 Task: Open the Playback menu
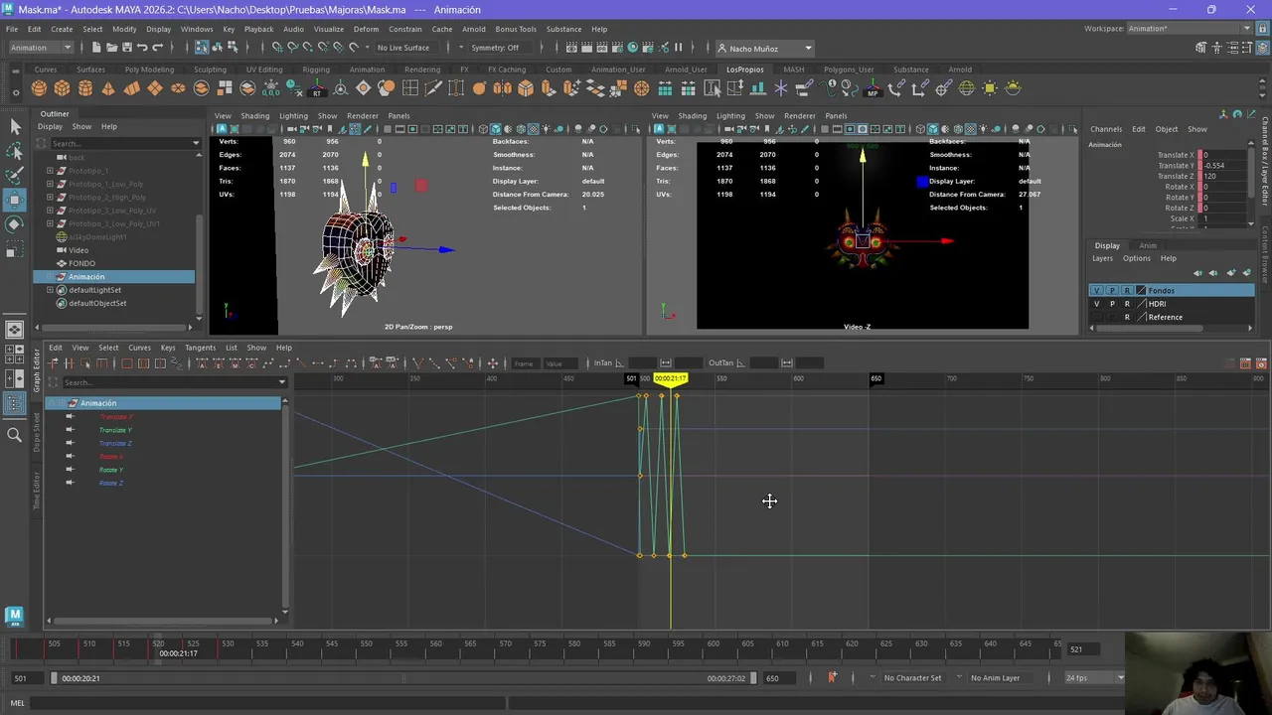pyautogui.click(x=258, y=29)
